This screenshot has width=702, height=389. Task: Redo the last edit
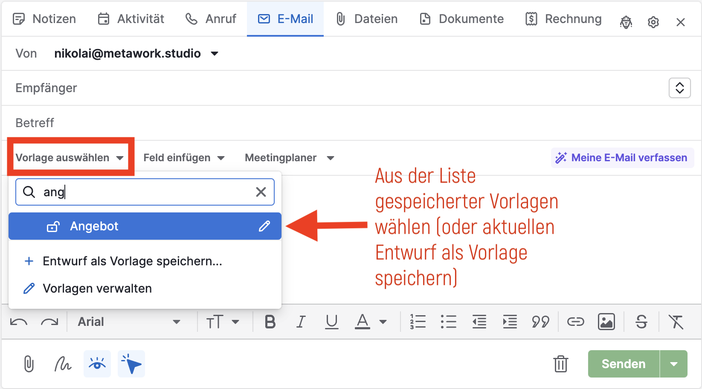49,322
